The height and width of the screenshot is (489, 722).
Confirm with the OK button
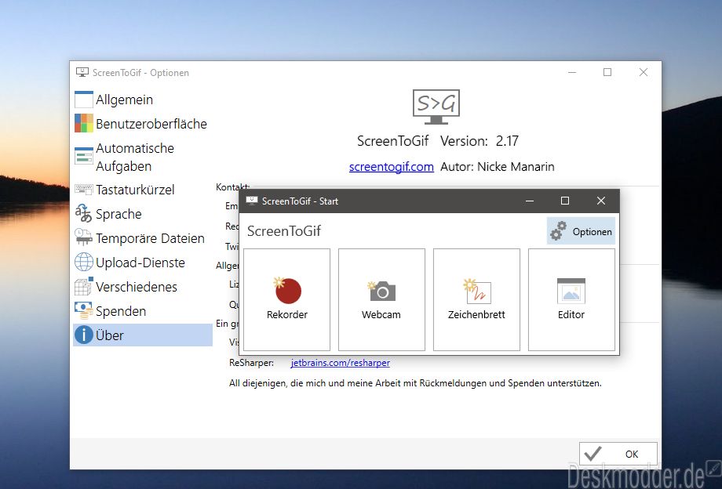point(618,454)
